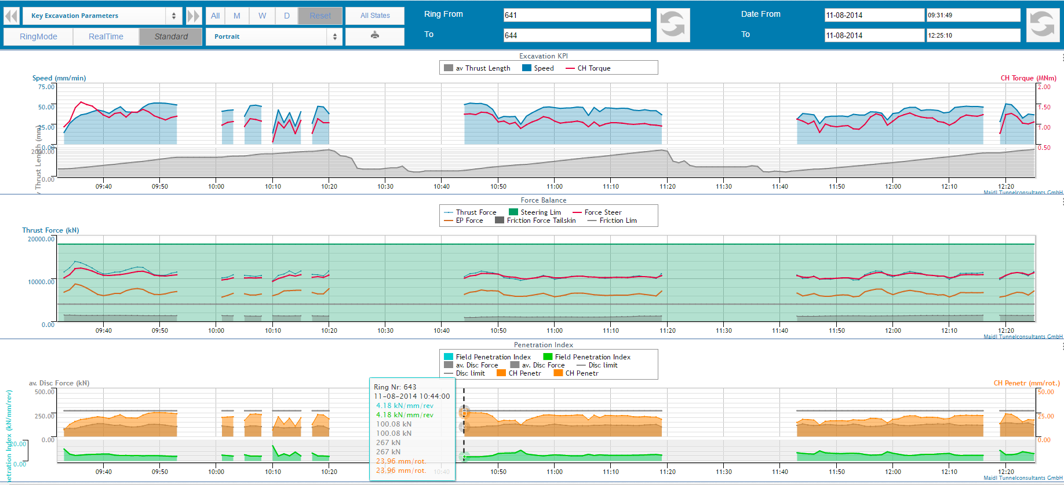This screenshot has height=485, width=1064.
Task: Click the orange CH Penetr legend swatch
Action: click(x=501, y=373)
